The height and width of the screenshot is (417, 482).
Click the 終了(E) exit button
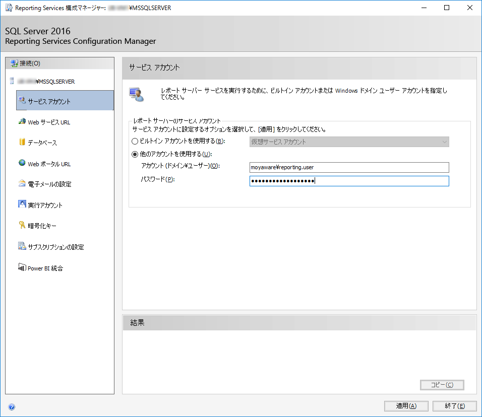(455, 406)
